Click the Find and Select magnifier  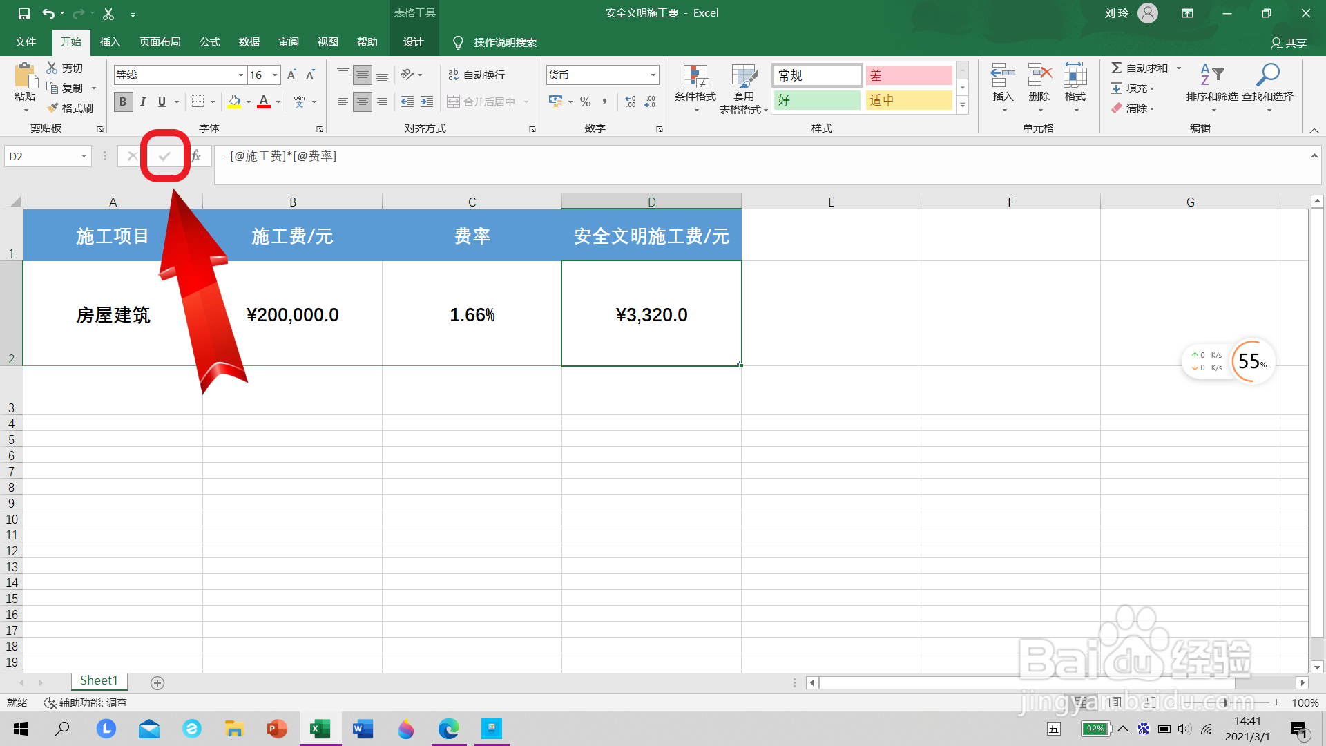point(1268,75)
